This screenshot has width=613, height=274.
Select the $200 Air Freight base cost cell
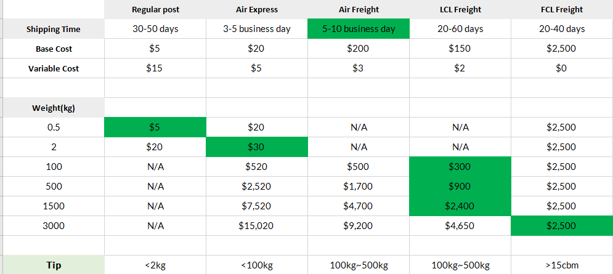click(x=359, y=49)
